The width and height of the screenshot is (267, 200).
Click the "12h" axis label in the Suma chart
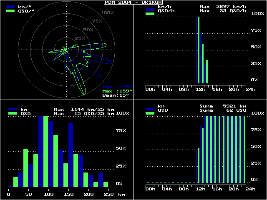tap(200, 189)
